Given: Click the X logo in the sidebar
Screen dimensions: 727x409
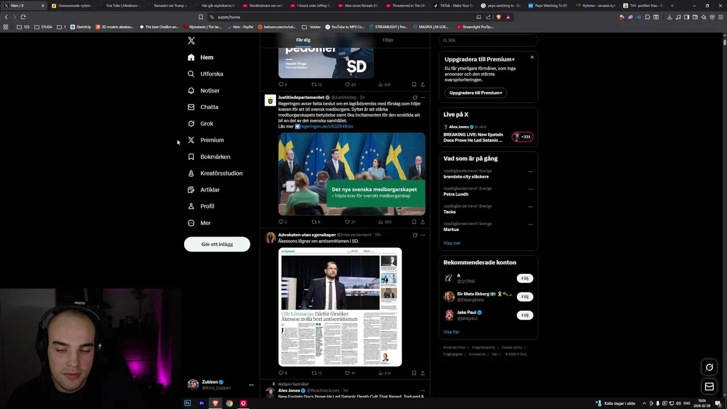Looking at the screenshot, I should pos(191,40).
